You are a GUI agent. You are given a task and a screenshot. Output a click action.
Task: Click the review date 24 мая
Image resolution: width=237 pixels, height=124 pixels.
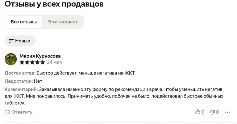[x=54, y=62]
